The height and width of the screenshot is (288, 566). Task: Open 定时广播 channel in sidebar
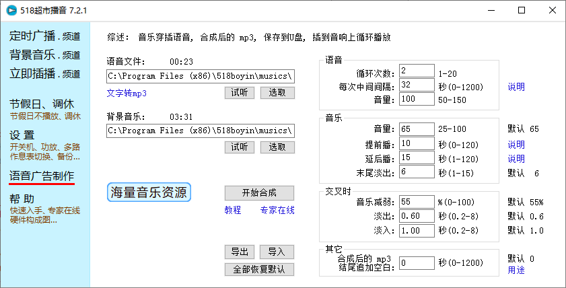tap(44, 36)
